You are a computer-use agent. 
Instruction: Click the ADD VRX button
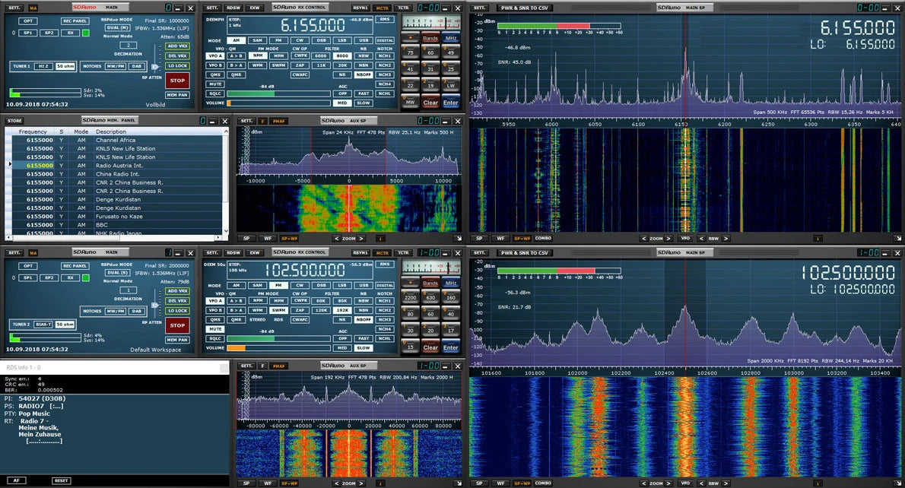[177, 46]
